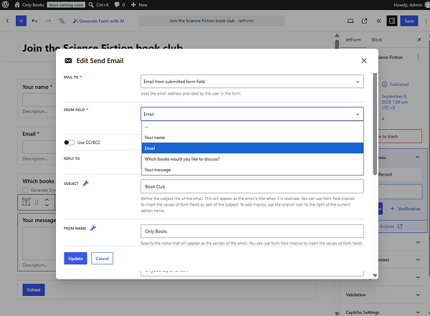Click the block drag handle dots

[37, 202]
